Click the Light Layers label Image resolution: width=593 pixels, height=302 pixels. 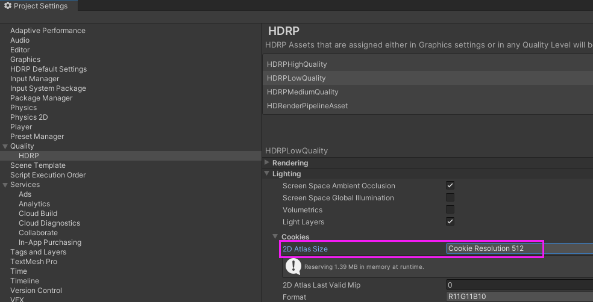coord(303,222)
